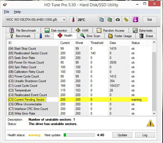The image size is (163, 143).
Task: Select the (C1) Load Cycle Count row
Action: coord(78,86)
